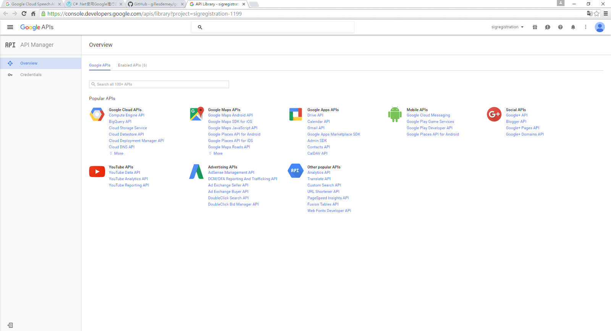Screen dimensions: 611x331
Task: Open the YouTube Data API link
Action: [x=124, y=173]
